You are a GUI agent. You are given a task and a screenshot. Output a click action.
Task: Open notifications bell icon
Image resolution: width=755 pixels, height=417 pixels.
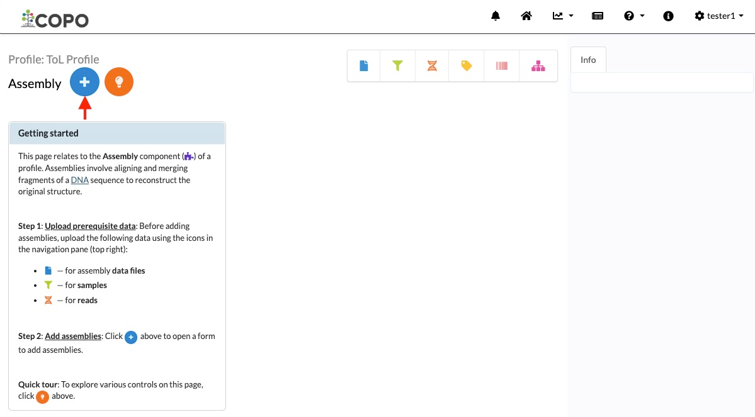click(496, 16)
